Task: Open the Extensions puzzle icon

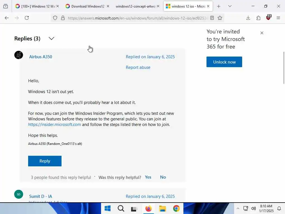Action: [x=258, y=18]
